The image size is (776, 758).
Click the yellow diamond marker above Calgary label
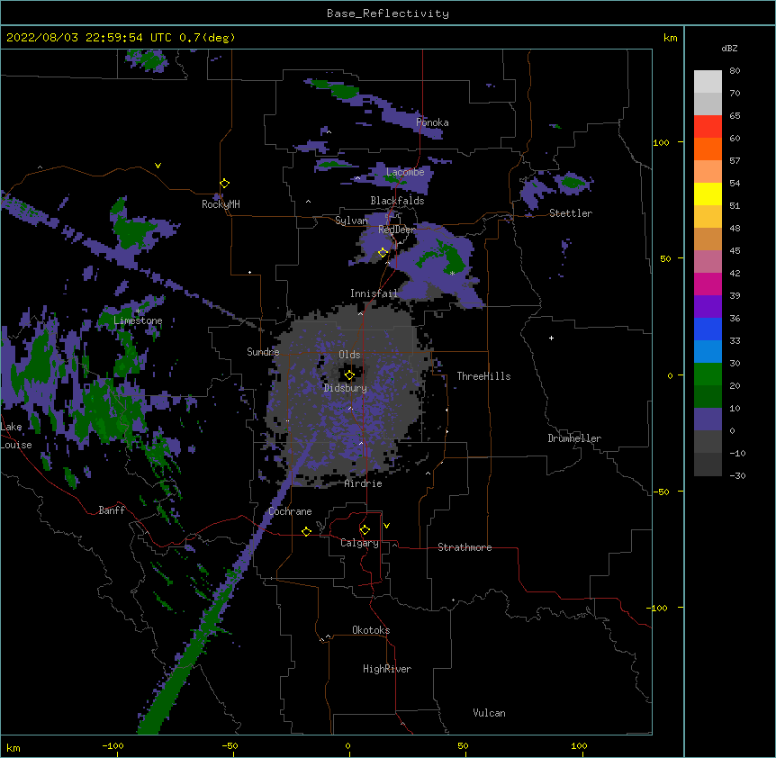tap(365, 530)
